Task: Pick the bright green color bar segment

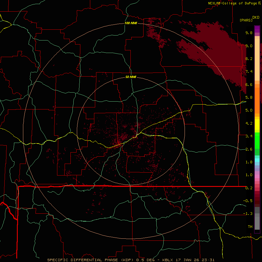Action: pyautogui.click(x=257, y=141)
